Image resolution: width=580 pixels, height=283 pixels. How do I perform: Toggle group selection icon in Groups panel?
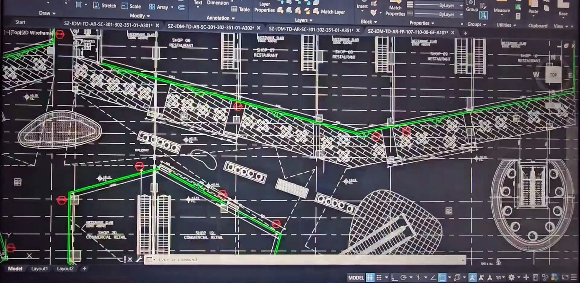coord(483,15)
